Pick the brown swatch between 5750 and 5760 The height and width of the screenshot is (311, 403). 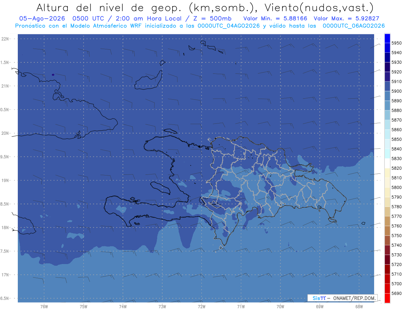(x=387, y=231)
